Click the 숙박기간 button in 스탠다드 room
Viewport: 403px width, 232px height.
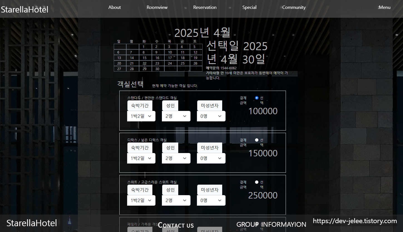(x=140, y=106)
